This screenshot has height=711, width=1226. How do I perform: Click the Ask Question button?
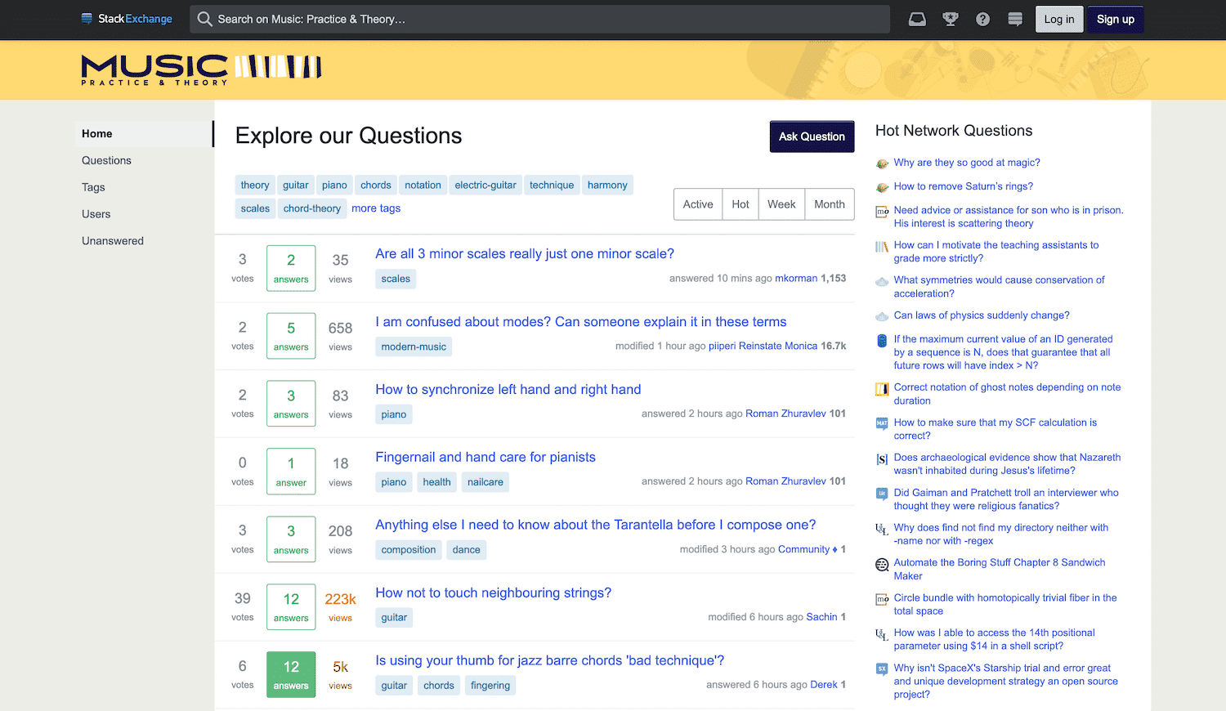coord(812,136)
